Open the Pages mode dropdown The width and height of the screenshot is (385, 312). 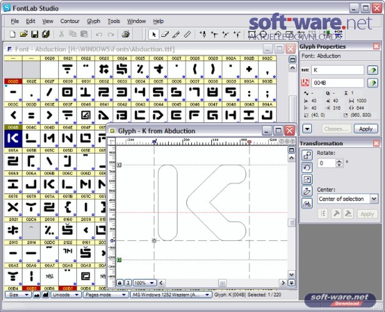click(106, 295)
